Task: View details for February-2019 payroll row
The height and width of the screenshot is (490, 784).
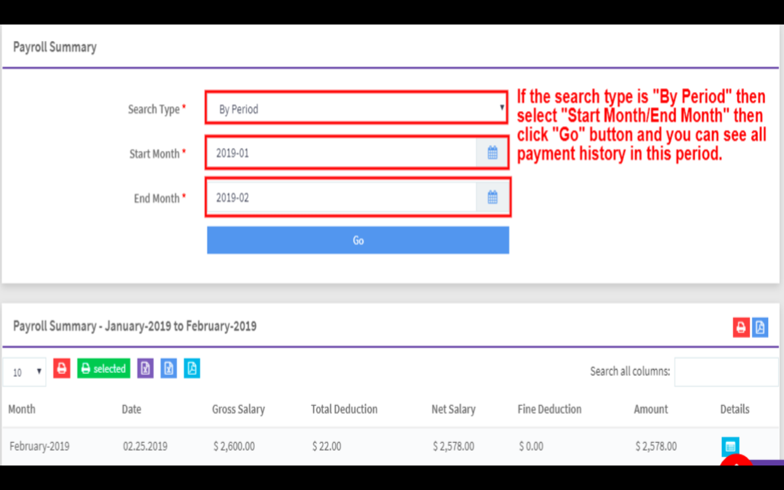Action: 730,446
